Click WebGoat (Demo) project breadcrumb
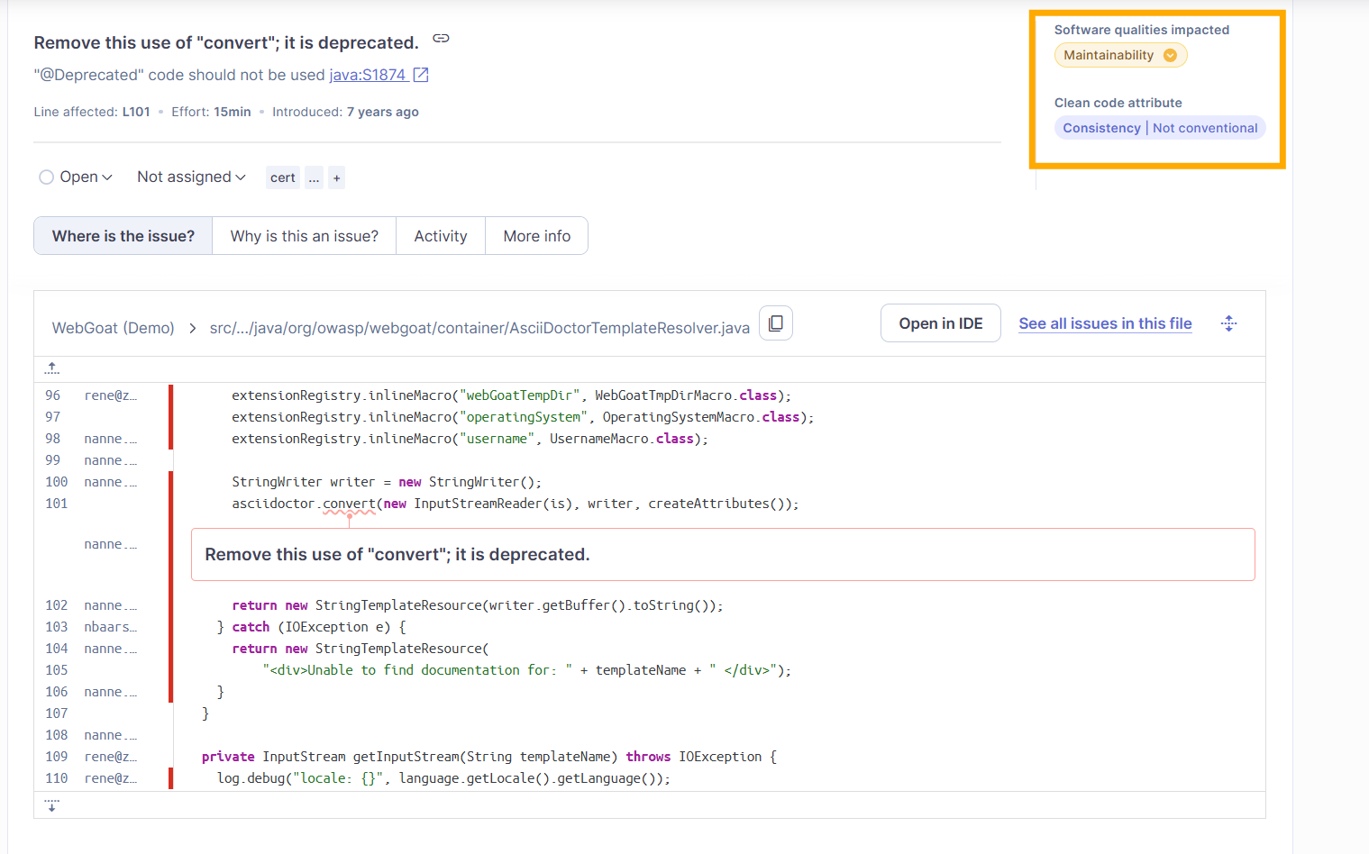Viewport: 1369px width, 854px height. [114, 328]
